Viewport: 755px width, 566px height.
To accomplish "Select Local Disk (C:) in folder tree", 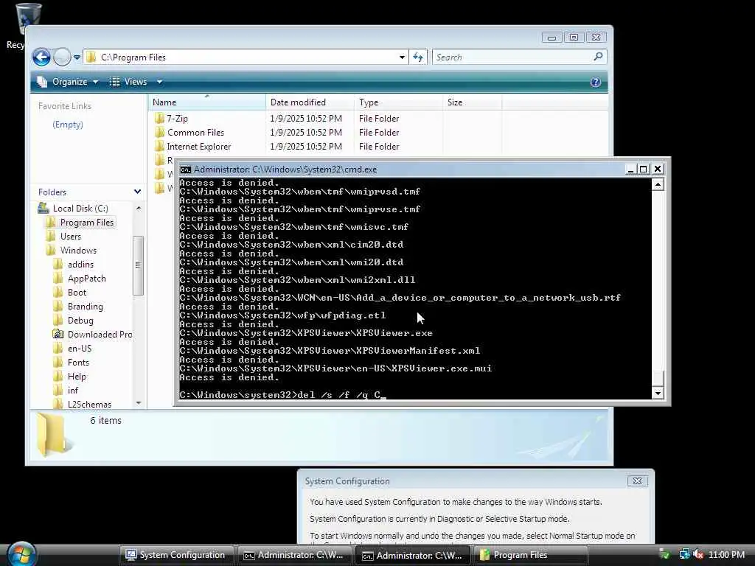I will pos(80,209).
